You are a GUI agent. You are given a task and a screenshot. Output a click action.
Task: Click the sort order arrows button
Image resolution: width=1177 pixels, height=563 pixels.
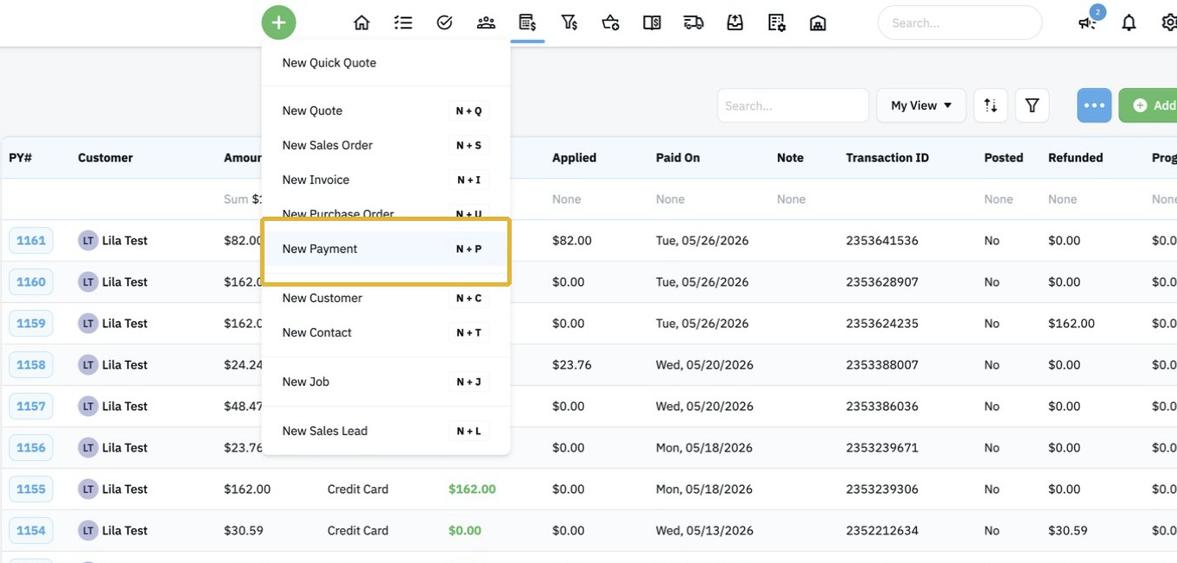pyautogui.click(x=991, y=106)
